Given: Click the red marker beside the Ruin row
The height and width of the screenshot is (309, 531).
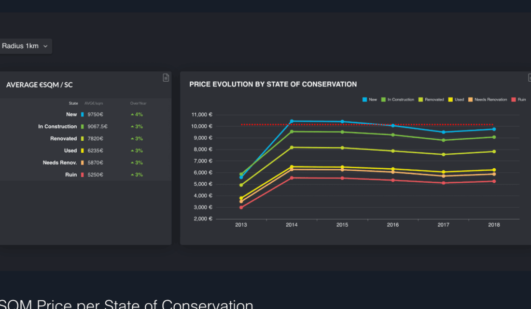Looking at the screenshot, I should click(x=82, y=174).
